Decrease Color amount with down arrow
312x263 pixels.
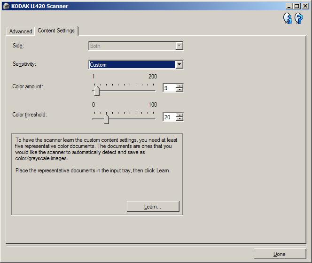[179, 90]
